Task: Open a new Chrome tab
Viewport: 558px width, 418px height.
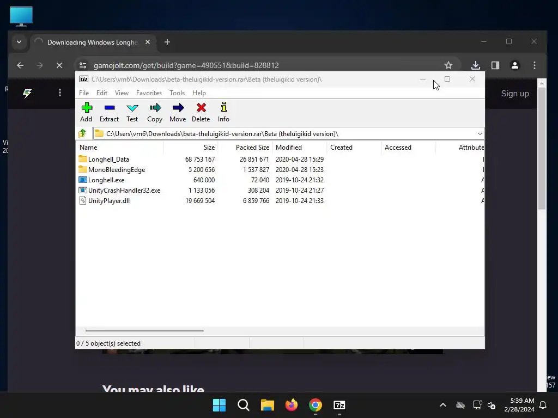Action: click(x=167, y=42)
